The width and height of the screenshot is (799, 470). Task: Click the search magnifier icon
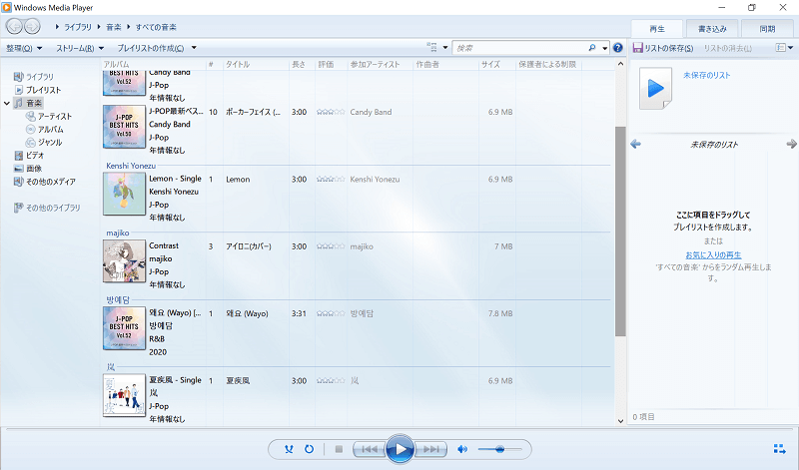(x=592, y=48)
